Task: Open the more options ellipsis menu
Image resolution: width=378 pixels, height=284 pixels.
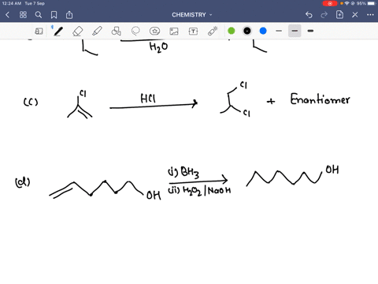Action: tap(370, 15)
